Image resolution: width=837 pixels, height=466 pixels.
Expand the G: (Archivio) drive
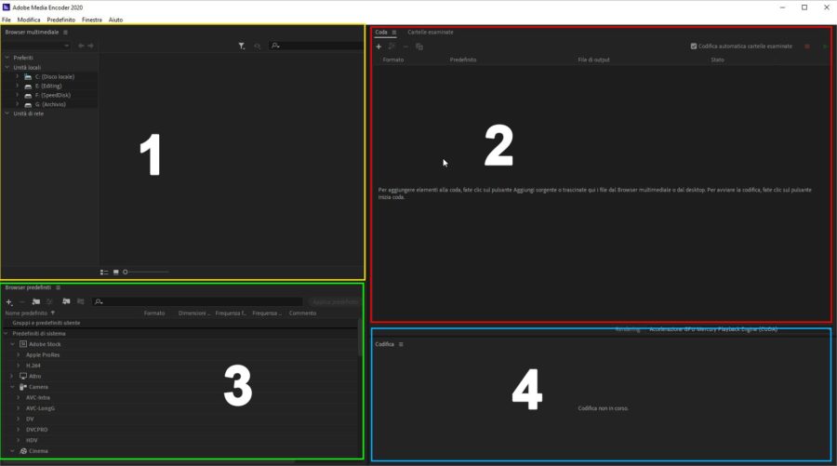coord(18,104)
